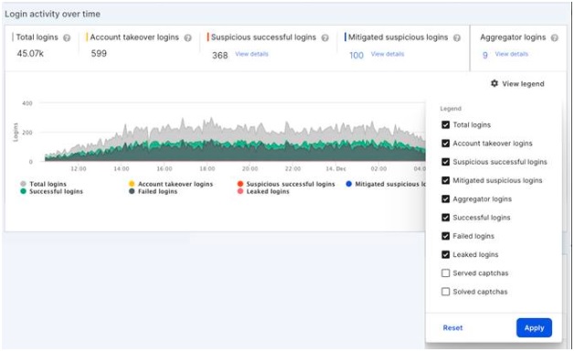
Task: Enable the Solved captchas checkbox
Action: (445, 292)
